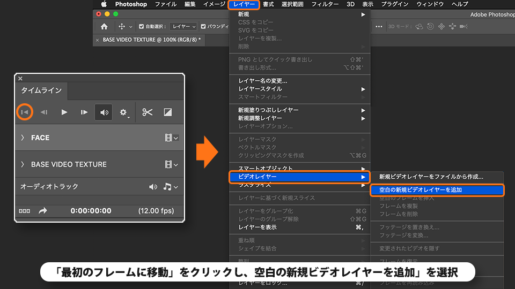Toggle audio playback speaker button
The image size is (515, 289).
[104, 112]
